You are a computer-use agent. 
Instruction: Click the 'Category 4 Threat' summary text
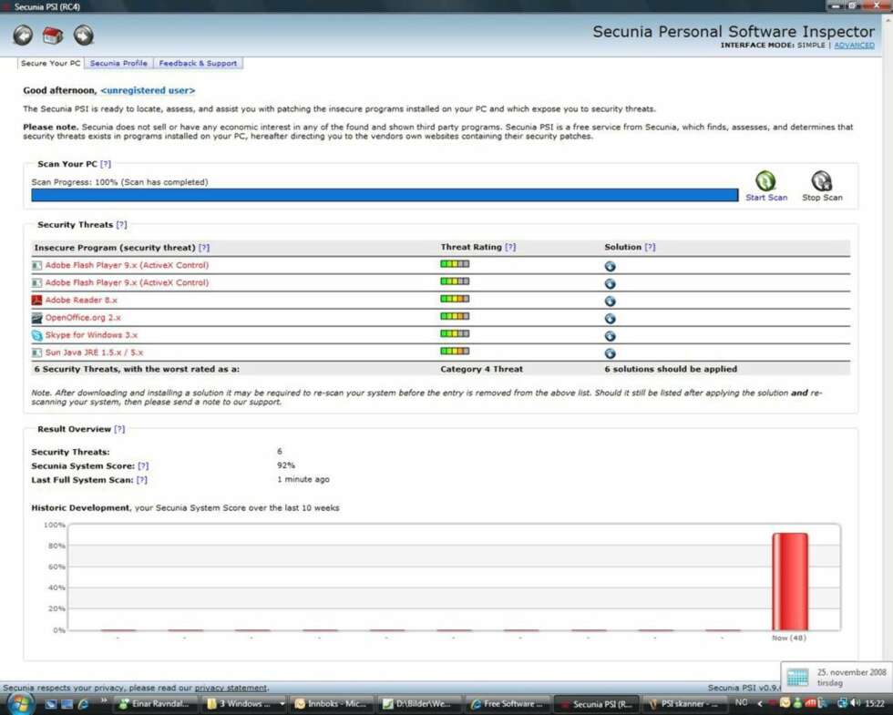(x=481, y=369)
